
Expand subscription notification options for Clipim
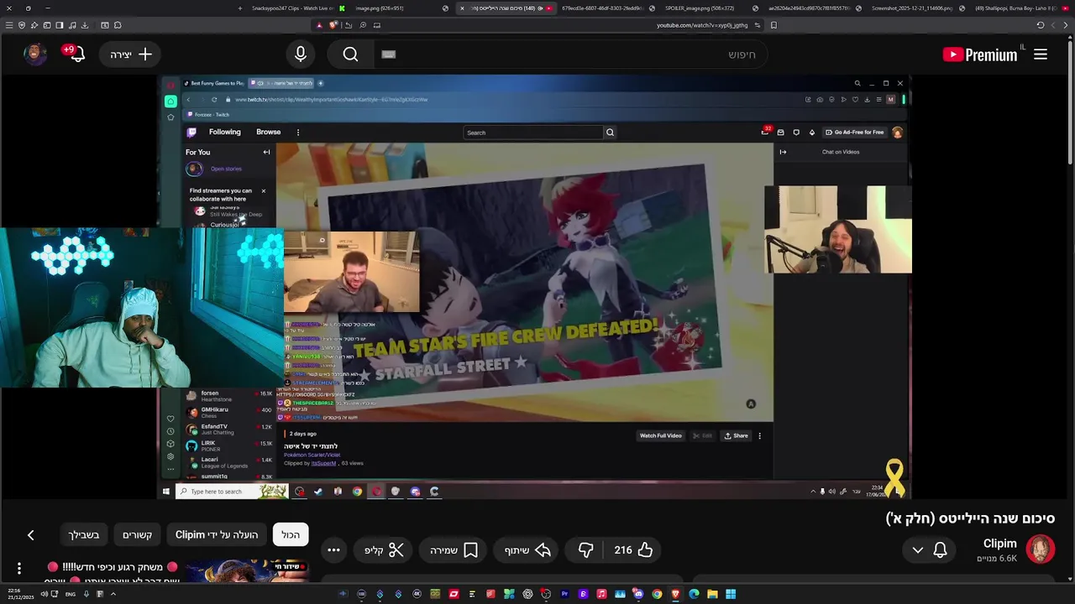click(x=918, y=550)
